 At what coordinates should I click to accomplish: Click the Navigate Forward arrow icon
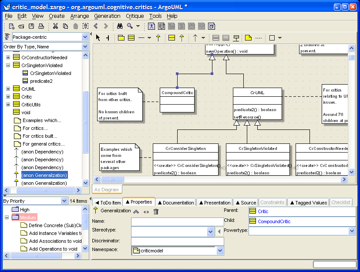(x=106, y=27)
